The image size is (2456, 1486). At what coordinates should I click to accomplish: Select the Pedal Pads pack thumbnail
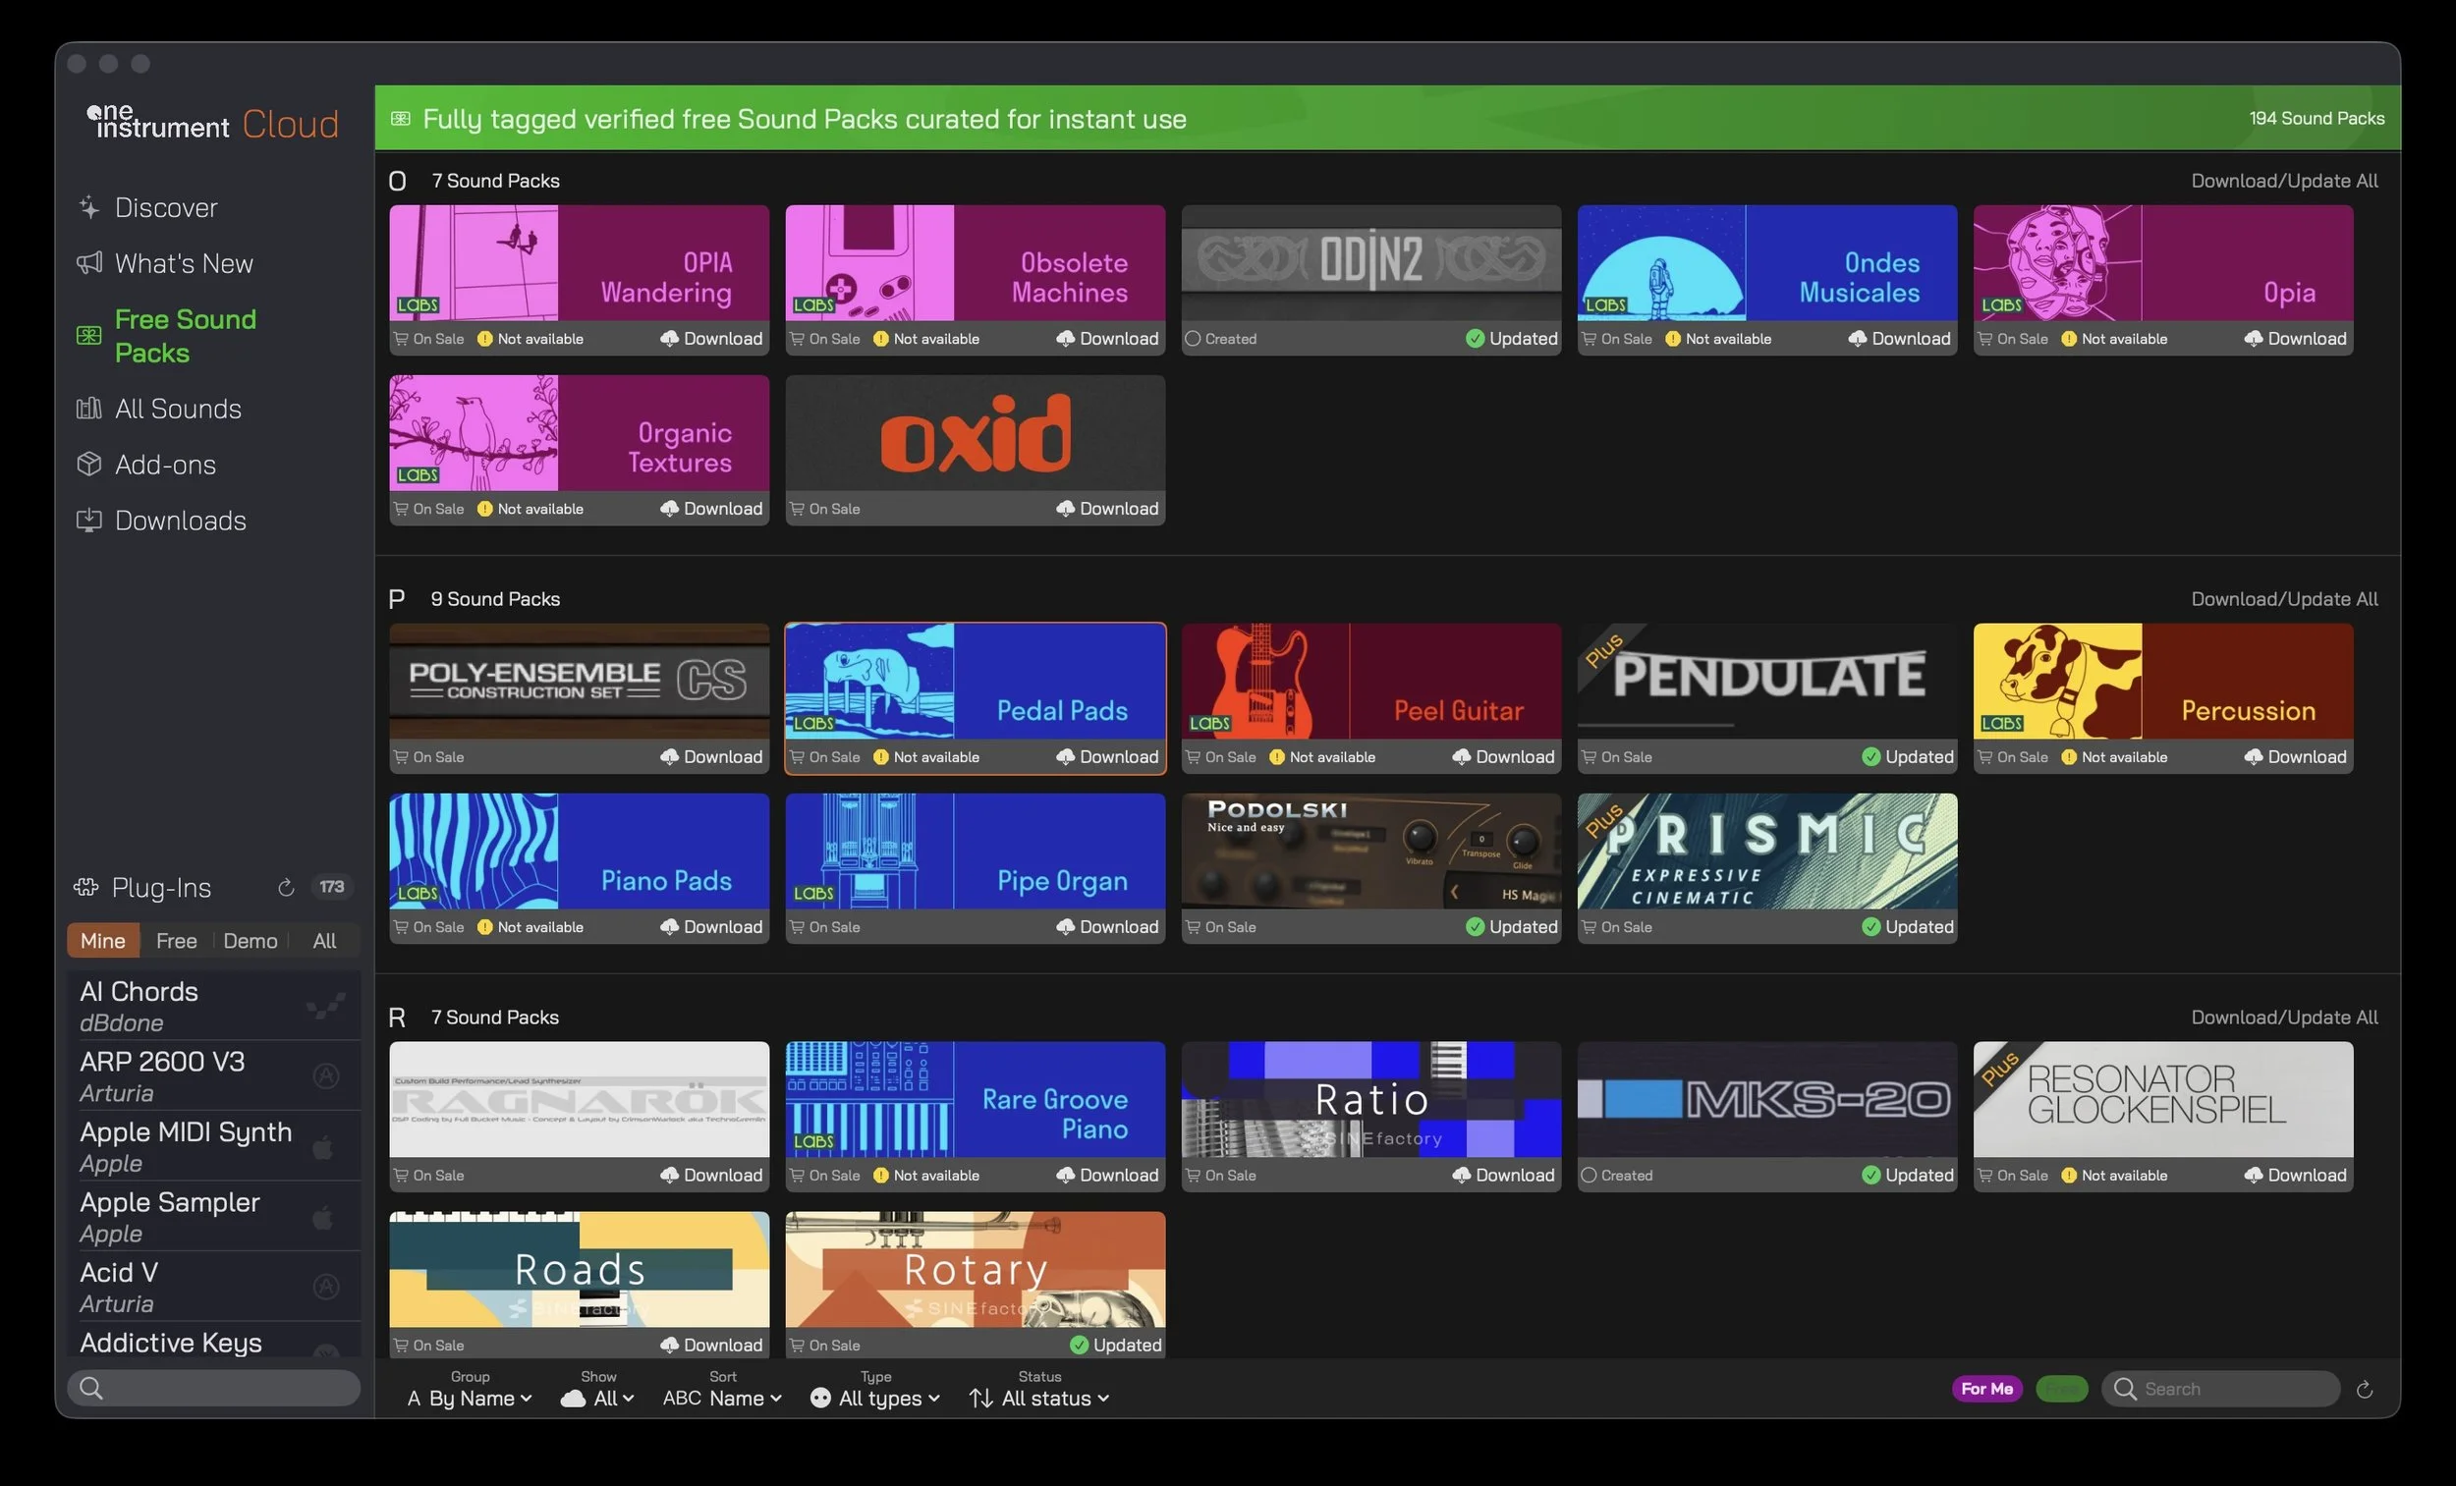click(974, 682)
